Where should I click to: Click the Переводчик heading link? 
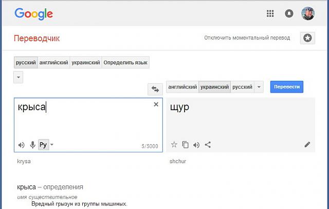[36, 39]
